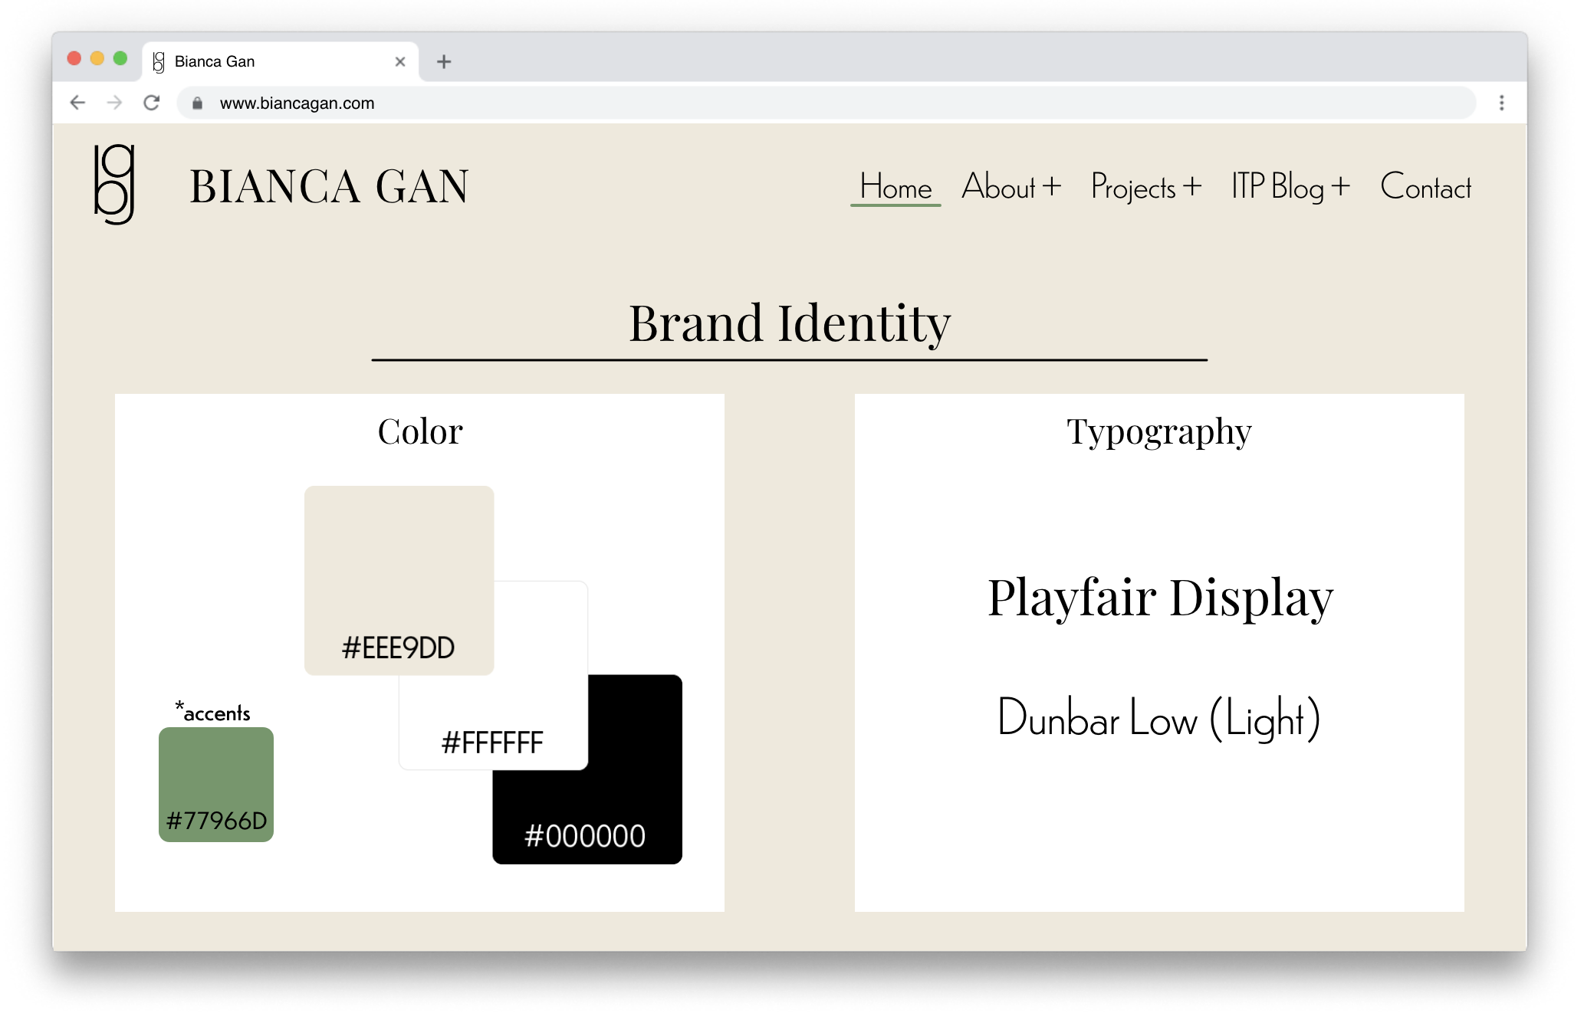
Task: Click the BIANCA GAN site title
Action: [x=329, y=186]
